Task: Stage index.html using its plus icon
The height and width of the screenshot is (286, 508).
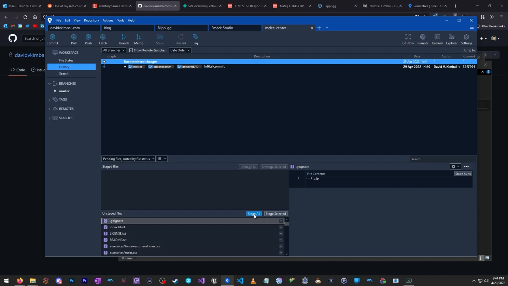Action: pos(281,227)
